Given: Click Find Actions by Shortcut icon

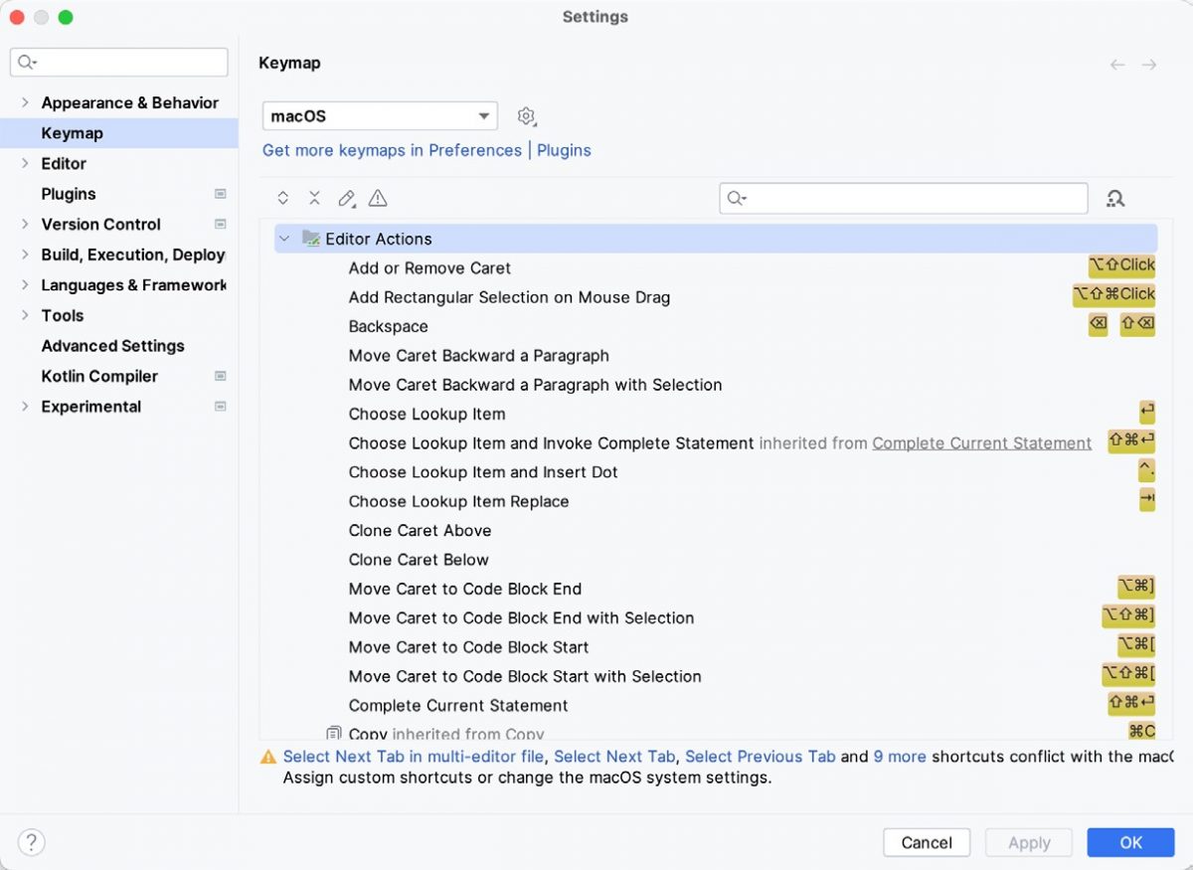Looking at the screenshot, I should coord(1115,198).
